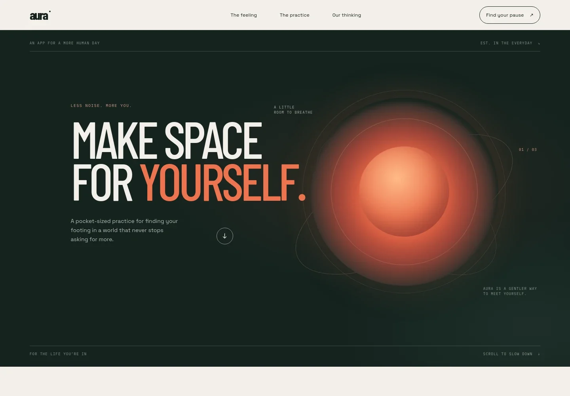Click the MAKE SPACE headline line
Image resolution: width=570 pixels, height=396 pixels.
[167, 140]
